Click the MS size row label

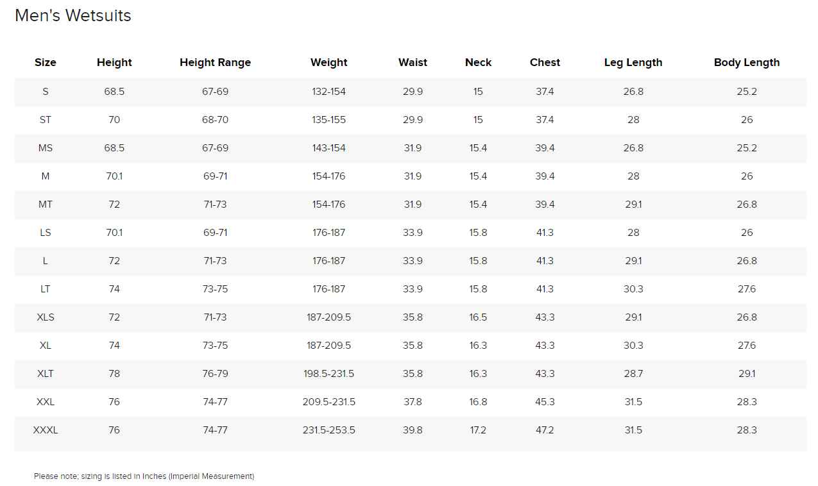[46, 148]
